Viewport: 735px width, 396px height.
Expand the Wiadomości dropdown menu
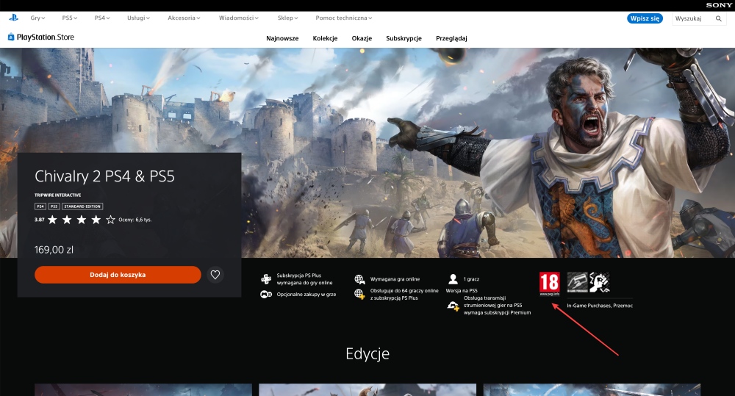click(x=239, y=18)
